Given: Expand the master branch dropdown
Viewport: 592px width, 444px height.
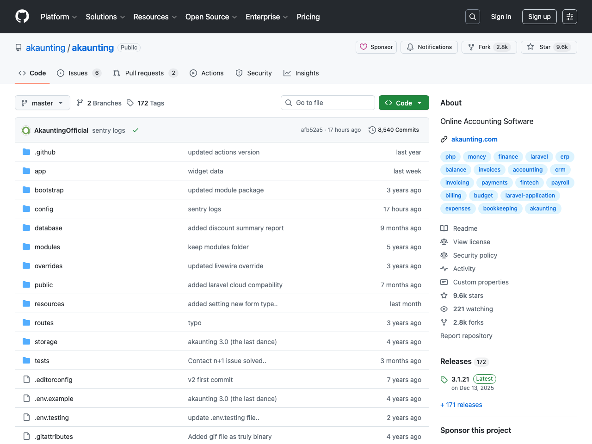Looking at the screenshot, I should point(43,103).
